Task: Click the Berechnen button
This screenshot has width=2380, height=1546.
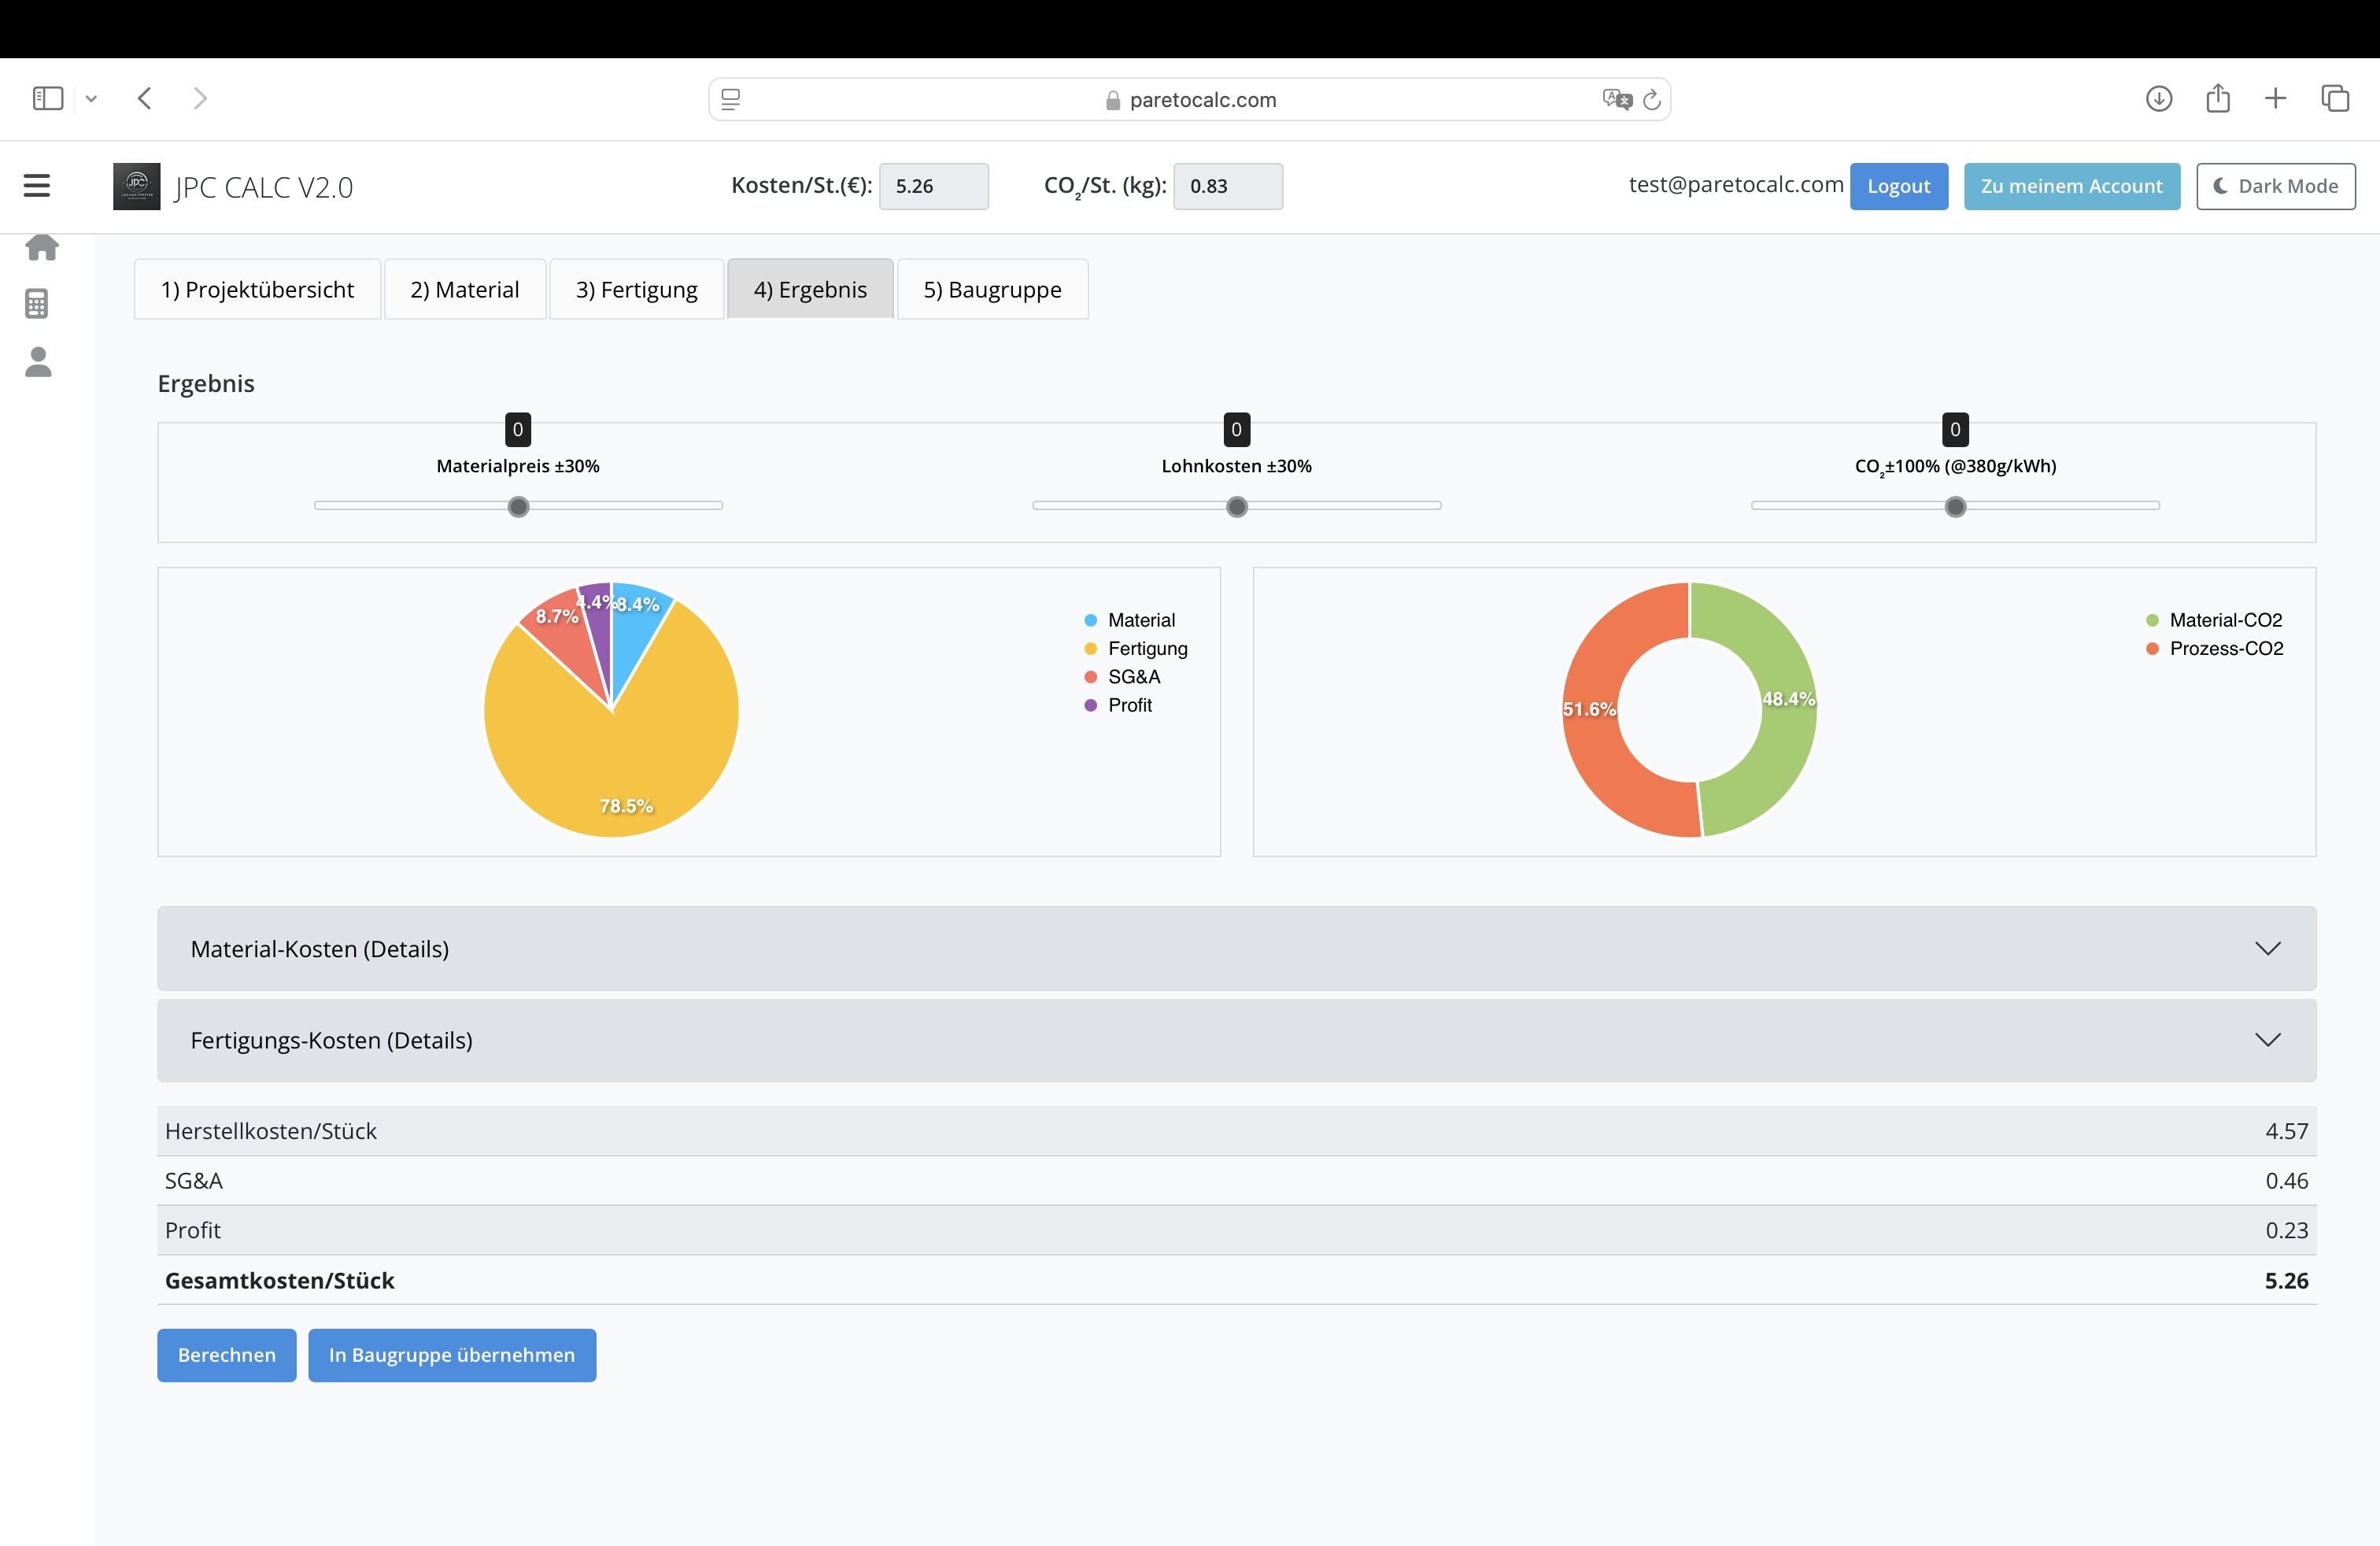Action: coord(227,1355)
